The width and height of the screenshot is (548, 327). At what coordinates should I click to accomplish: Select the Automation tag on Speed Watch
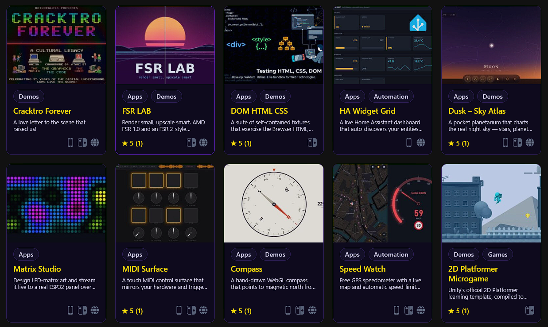[391, 254]
